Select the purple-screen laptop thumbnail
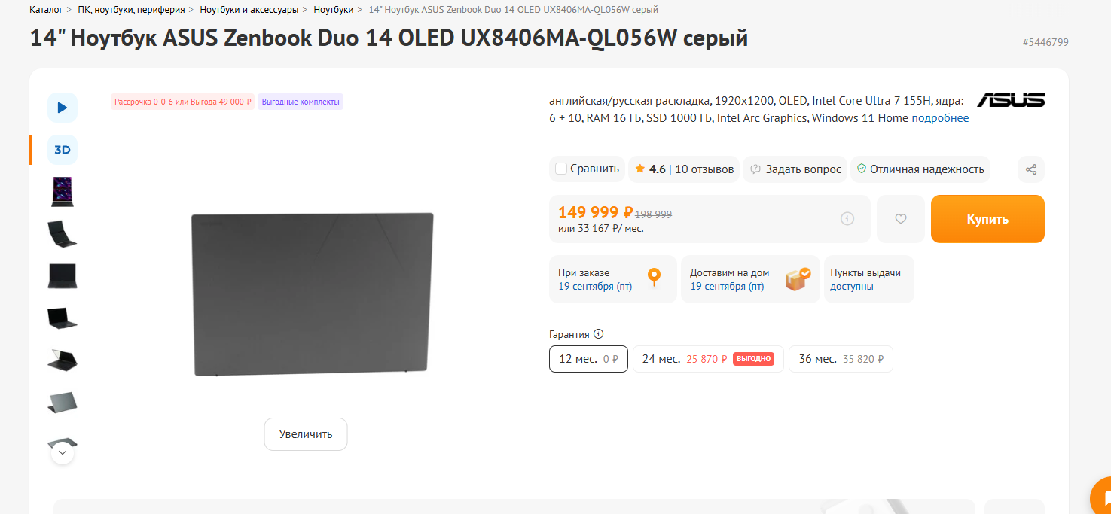 pos(63,191)
